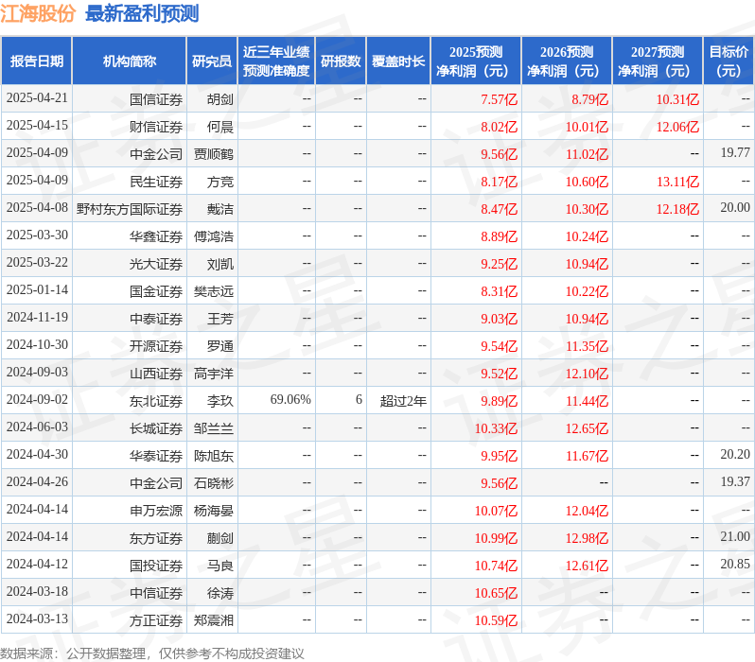Click the 机构简称 column header
The image size is (755, 662).
tap(129, 61)
